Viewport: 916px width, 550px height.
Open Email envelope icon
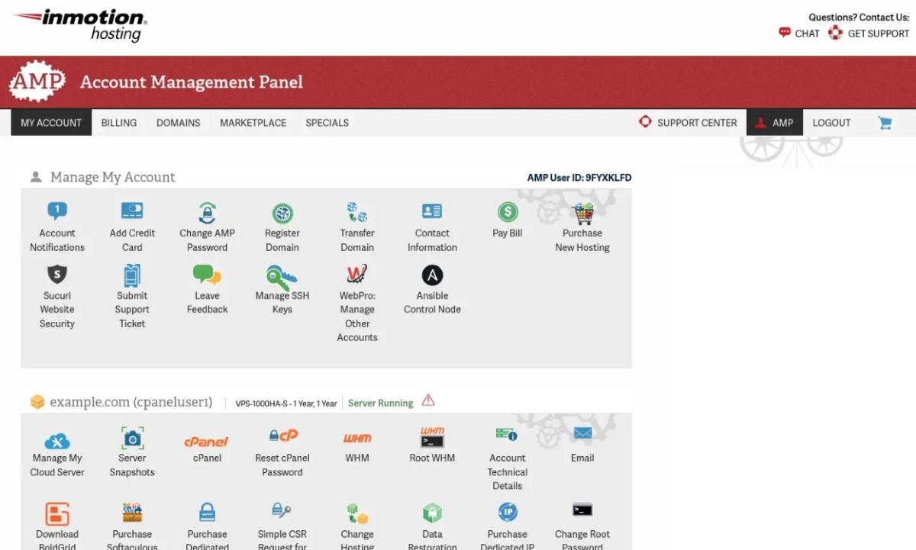[582, 433]
